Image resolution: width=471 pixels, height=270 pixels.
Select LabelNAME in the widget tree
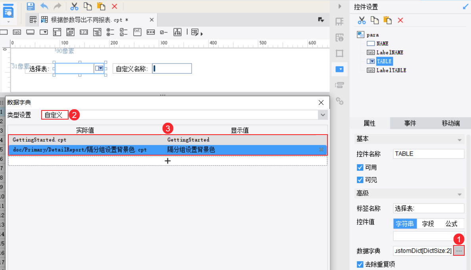390,53
